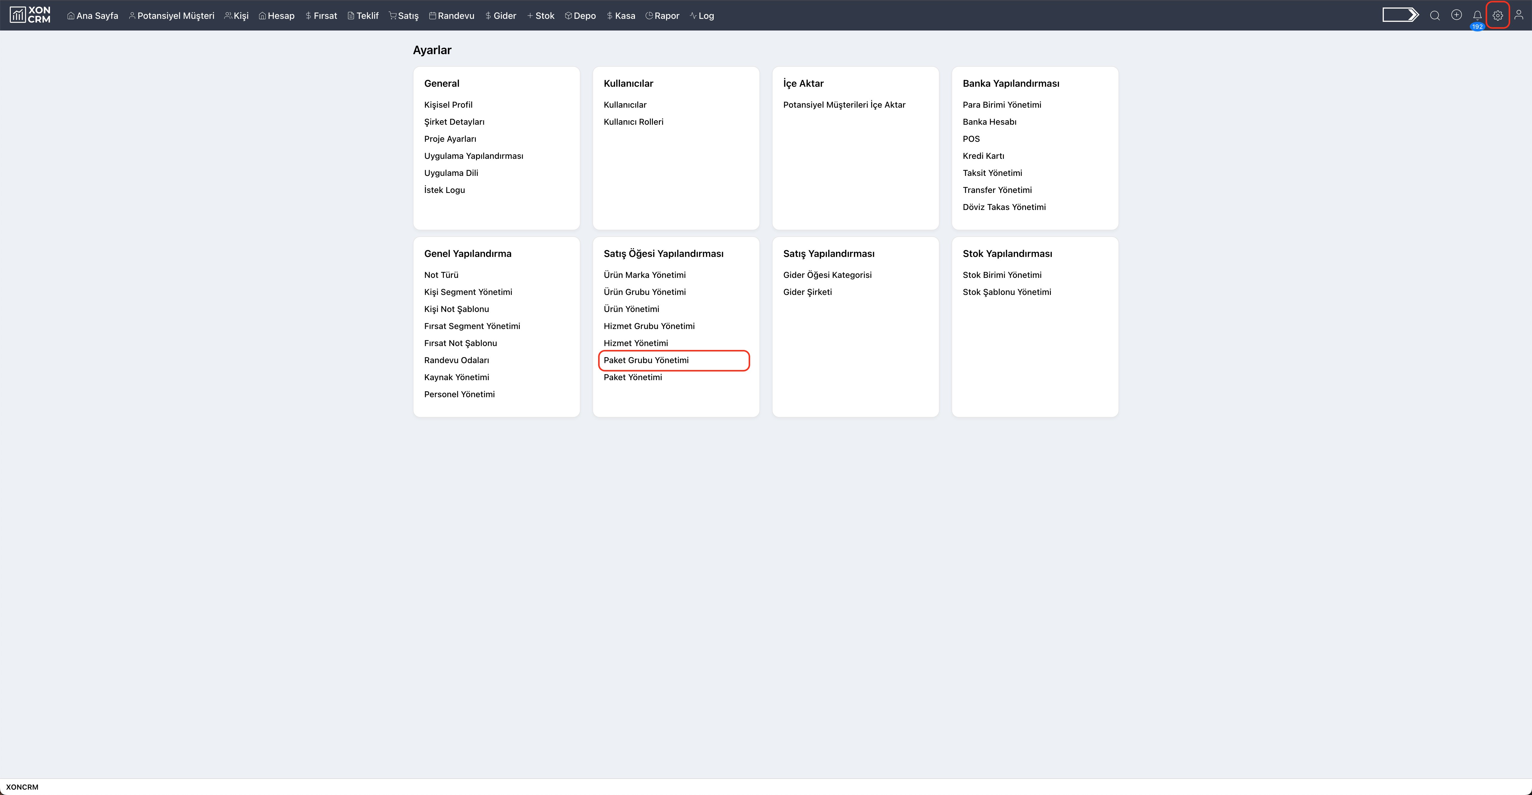The image size is (1532, 795).
Task: Open the Gider menu
Action: pyautogui.click(x=501, y=16)
